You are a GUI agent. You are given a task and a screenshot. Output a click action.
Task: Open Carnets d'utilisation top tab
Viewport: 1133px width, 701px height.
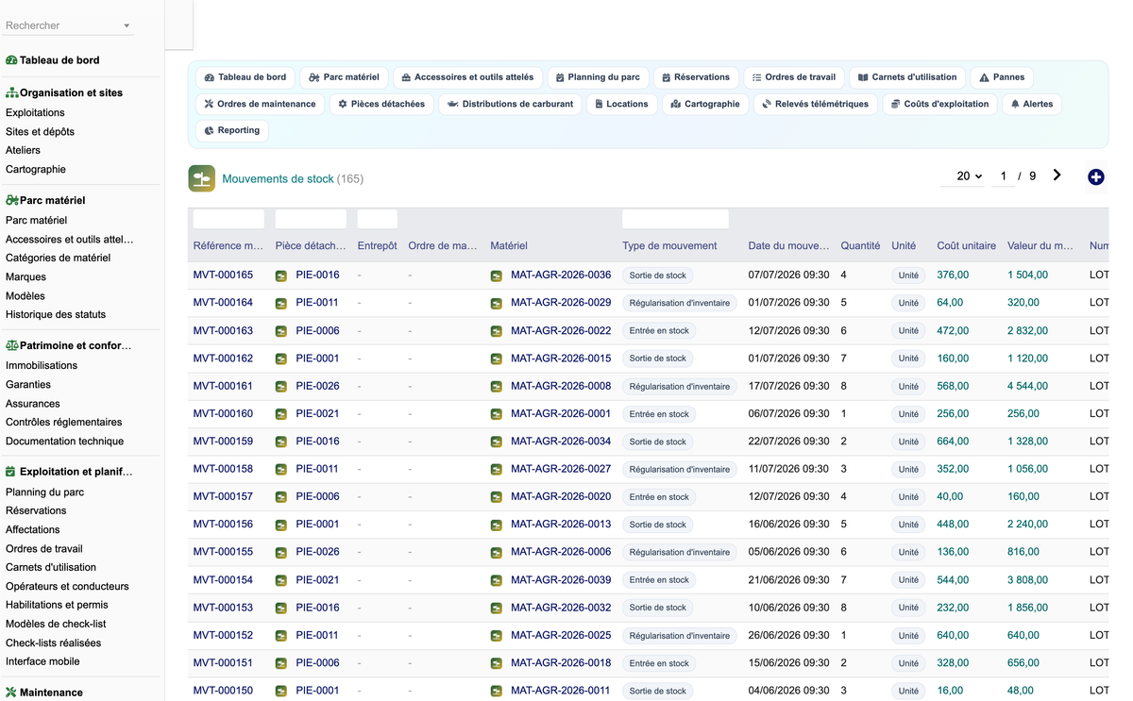[x=907, y=77]
